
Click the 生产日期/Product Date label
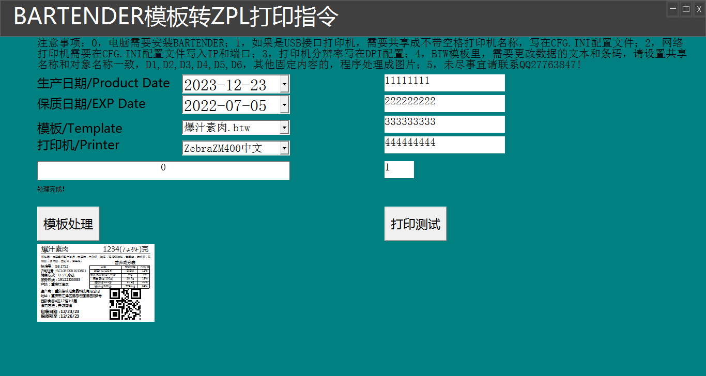103,83
